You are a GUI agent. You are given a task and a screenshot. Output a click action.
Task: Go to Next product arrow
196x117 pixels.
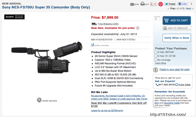193,9
